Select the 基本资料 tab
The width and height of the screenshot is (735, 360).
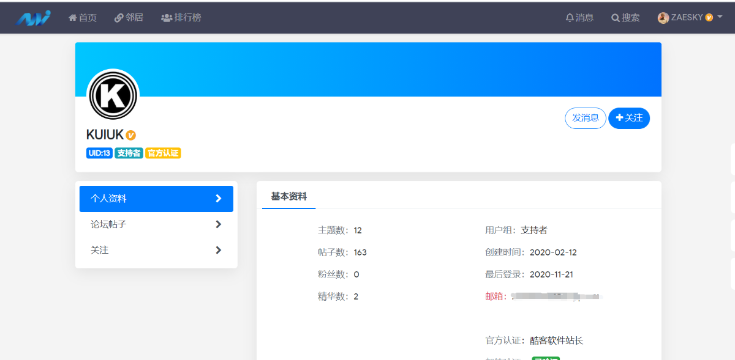[289, 196]
